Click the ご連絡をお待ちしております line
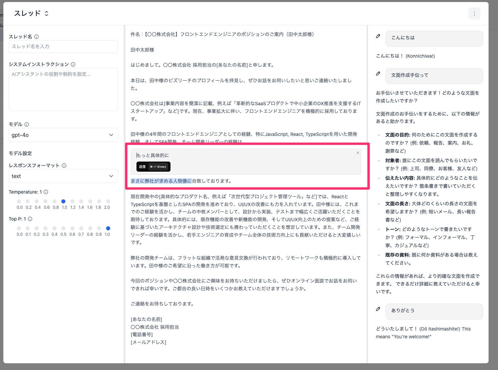 [x=163, y=304]
